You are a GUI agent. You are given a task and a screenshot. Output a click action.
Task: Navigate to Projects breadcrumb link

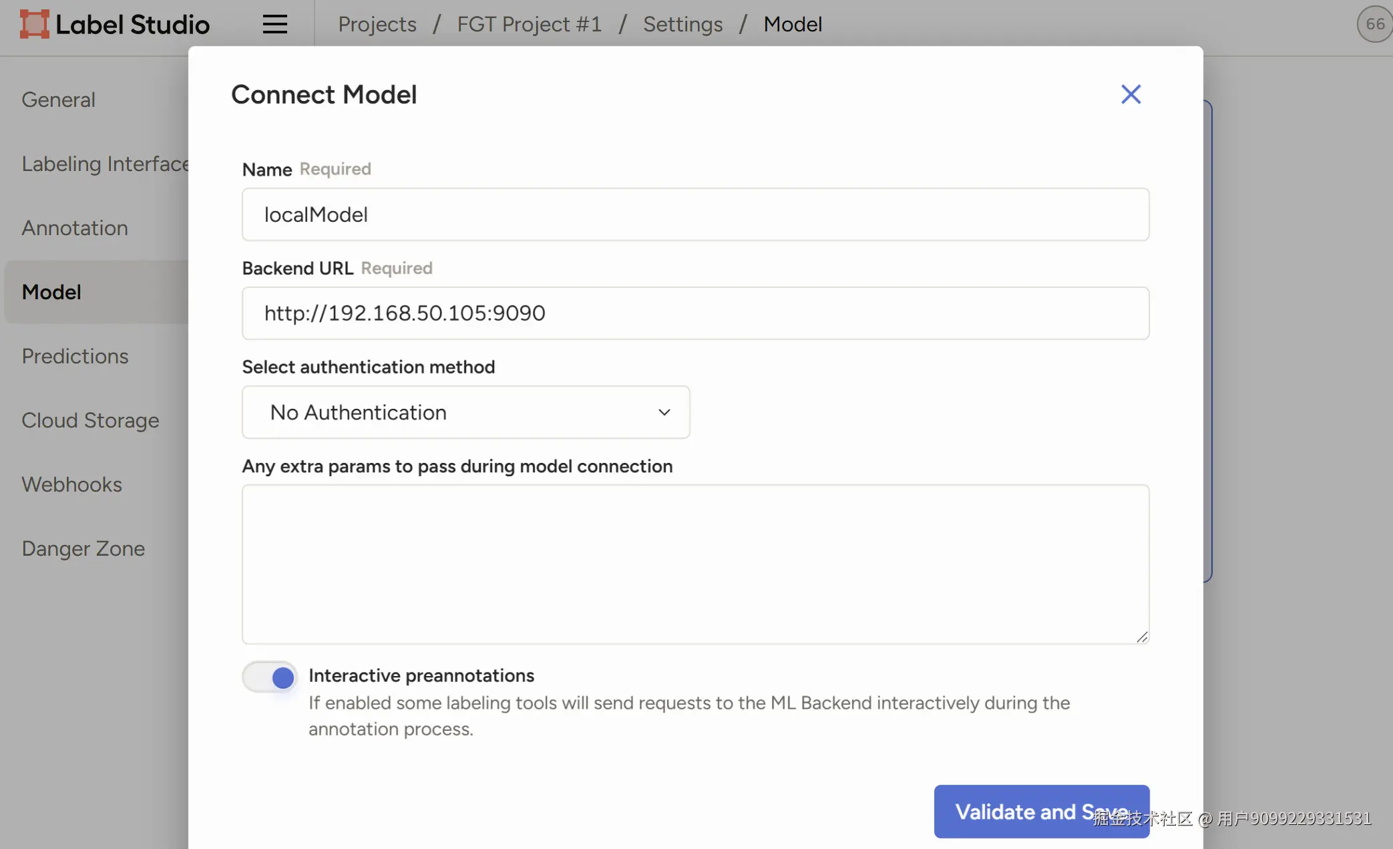[377, 24]
